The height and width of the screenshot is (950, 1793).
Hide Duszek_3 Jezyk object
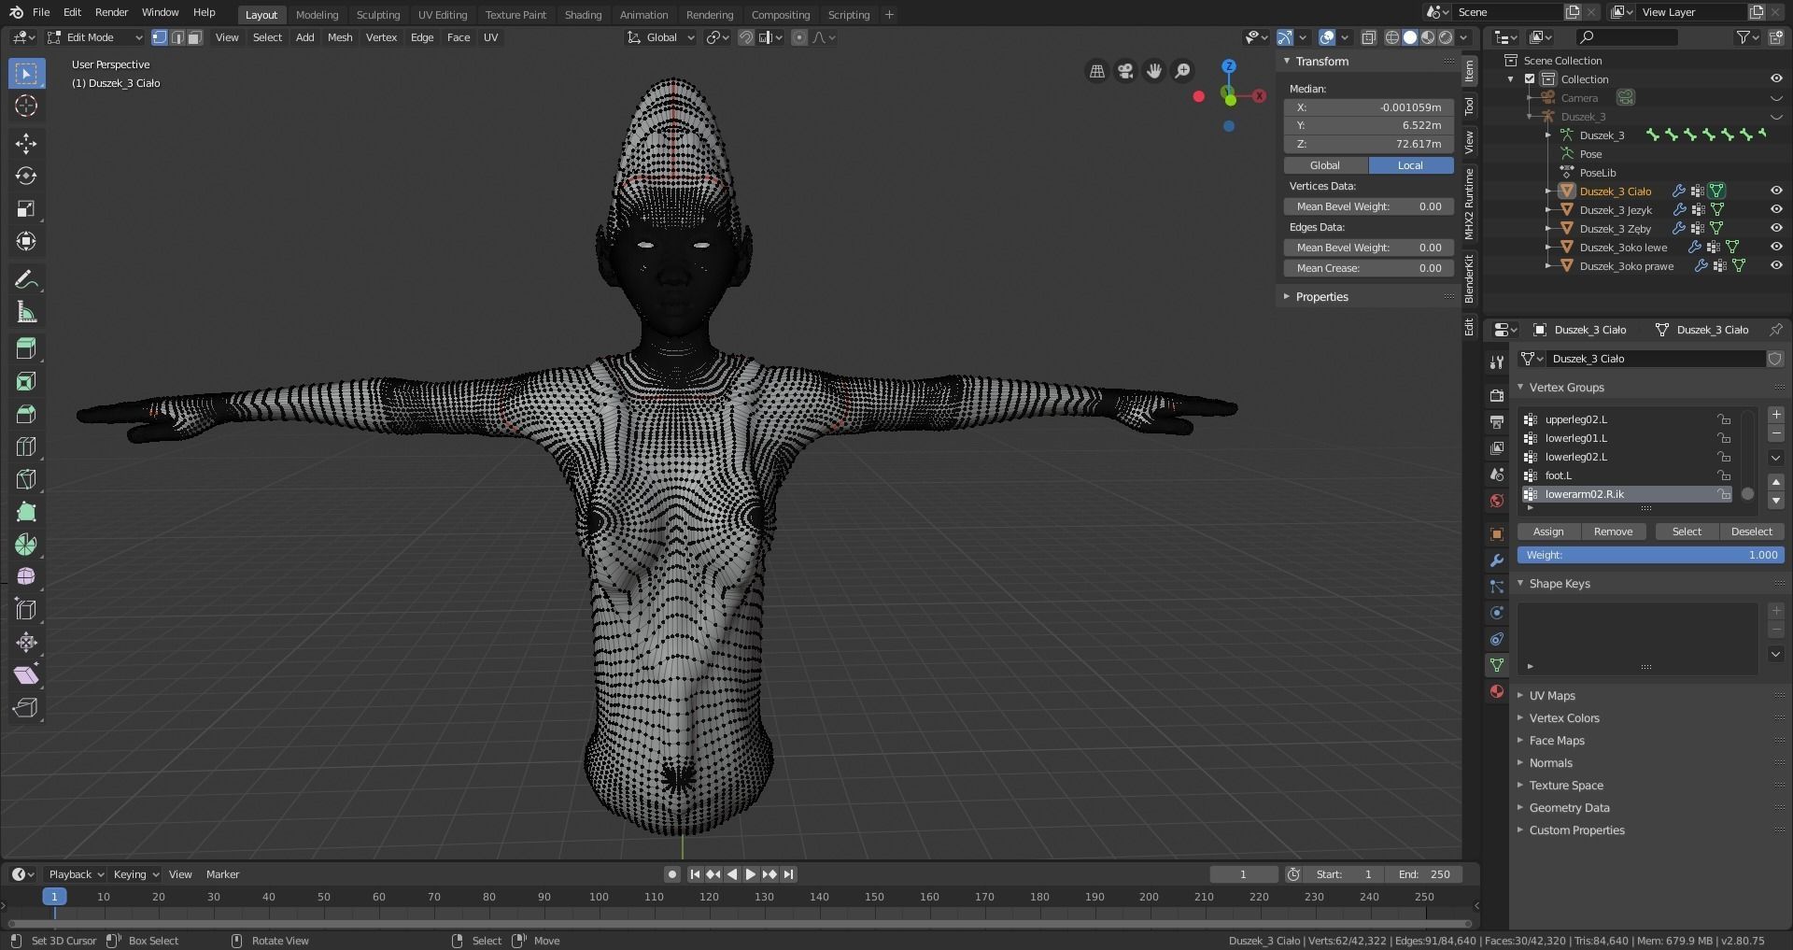click(x=1776, y=209)
